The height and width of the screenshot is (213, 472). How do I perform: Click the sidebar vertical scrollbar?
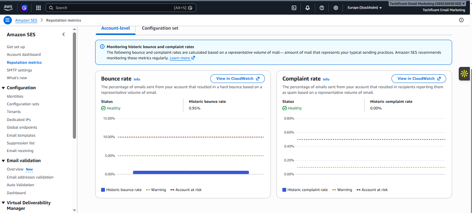tap(74, 85)
